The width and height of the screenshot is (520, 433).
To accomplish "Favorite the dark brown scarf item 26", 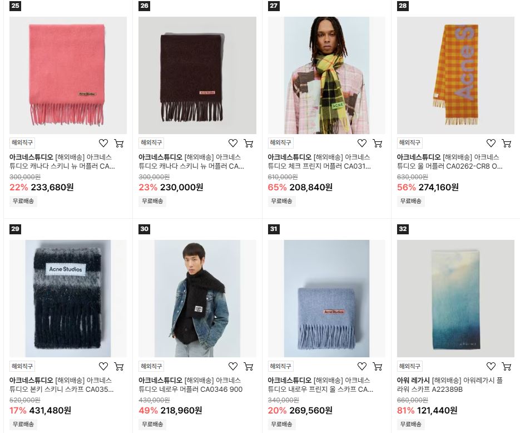I will point(233,143).
